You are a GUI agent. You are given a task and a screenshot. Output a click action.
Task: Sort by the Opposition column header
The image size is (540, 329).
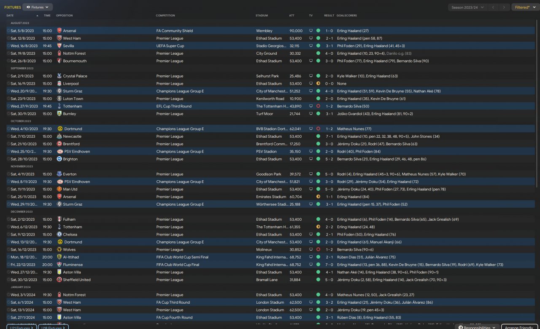coord(65,16)
